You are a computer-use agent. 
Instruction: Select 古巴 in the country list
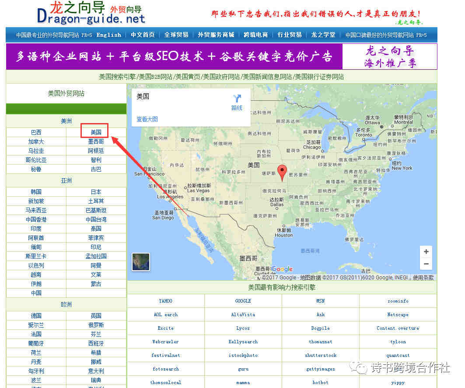pyautogui.click(x=96, y=169)
